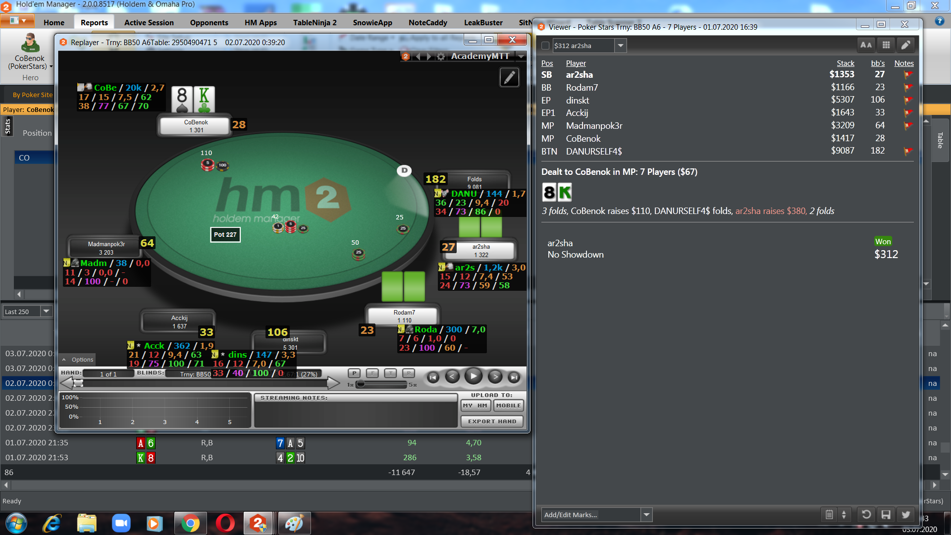Viewport: 951px width, 535px height.
Task: Click the MY HM upload button
Action: click(475, 405)
